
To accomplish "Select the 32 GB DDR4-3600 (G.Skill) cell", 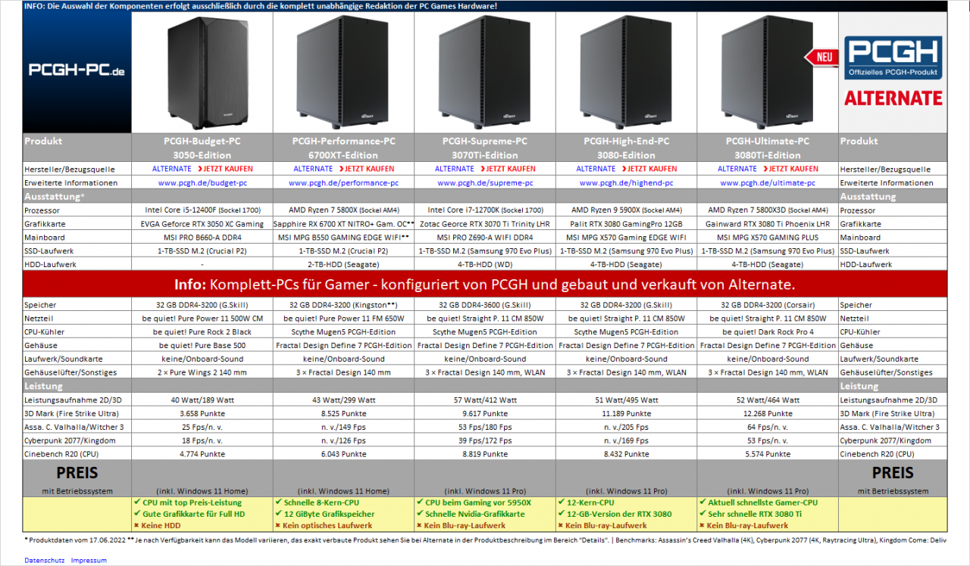I will coord(486,305).
